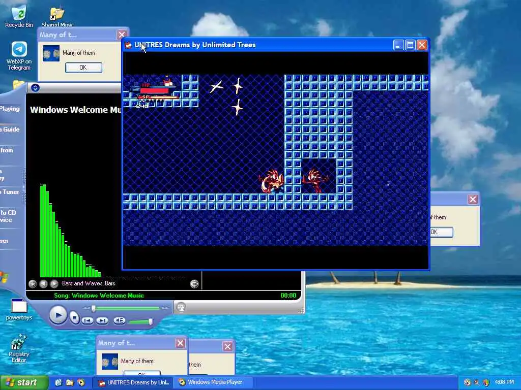This screenshot has width=521, height=390.
Task: Click the Media Player volume slider
Action: (x=140, y=321)
